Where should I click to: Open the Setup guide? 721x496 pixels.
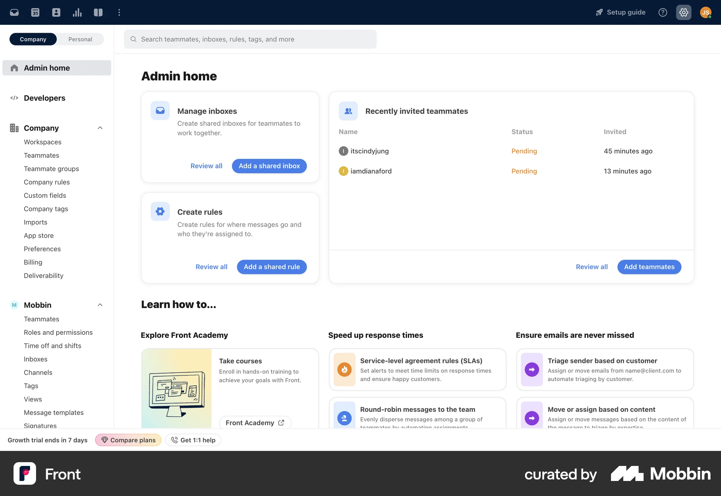click(620, 12)
